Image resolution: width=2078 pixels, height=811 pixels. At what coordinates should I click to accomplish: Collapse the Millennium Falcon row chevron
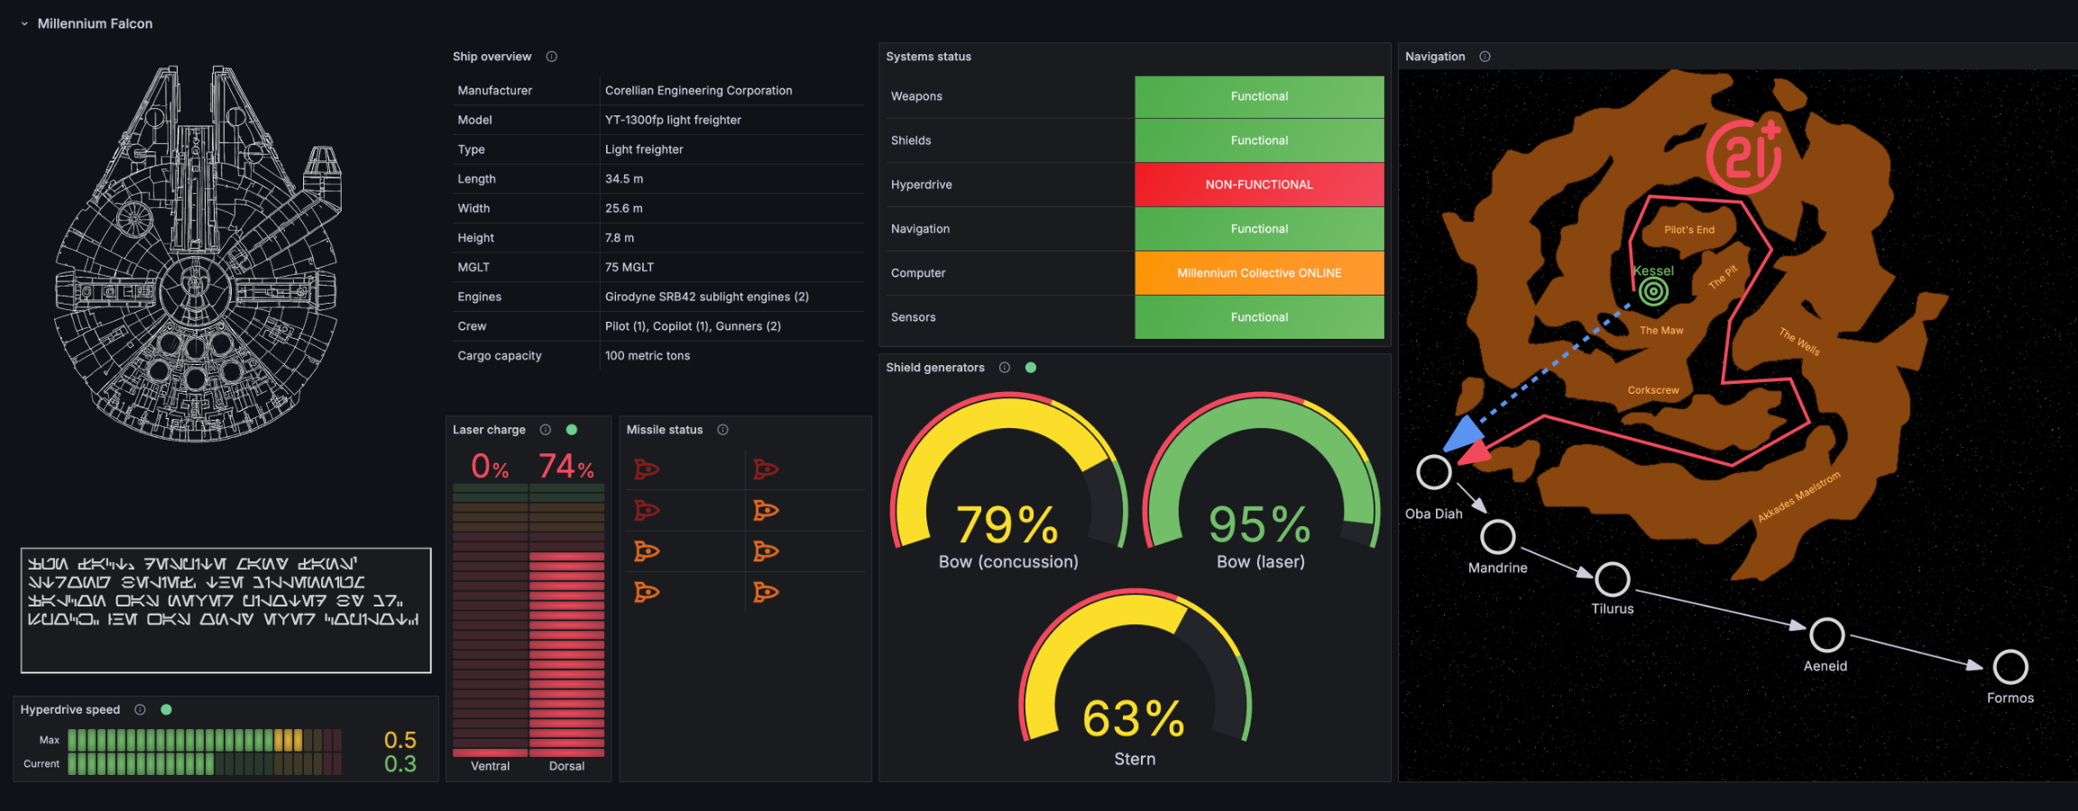[24, 24]
